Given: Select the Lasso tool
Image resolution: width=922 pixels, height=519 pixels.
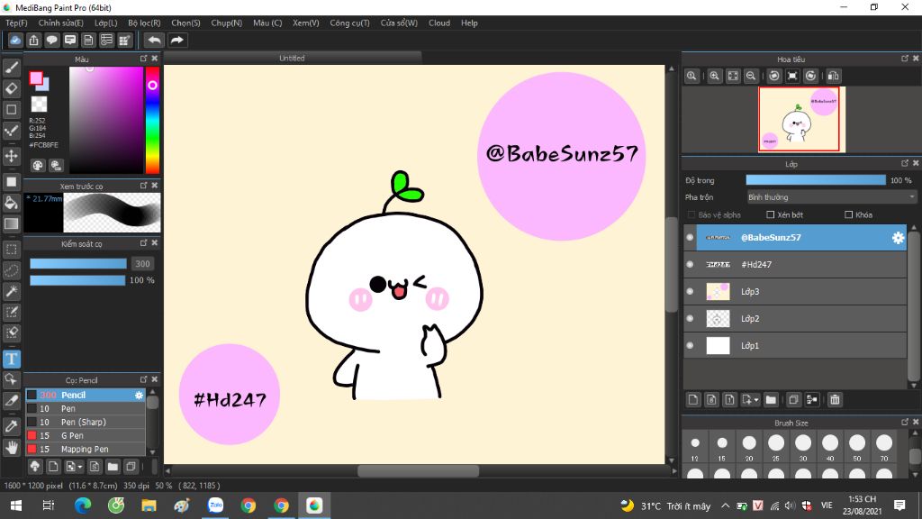Looking at the screenshot, I should (x=11, y=270).
